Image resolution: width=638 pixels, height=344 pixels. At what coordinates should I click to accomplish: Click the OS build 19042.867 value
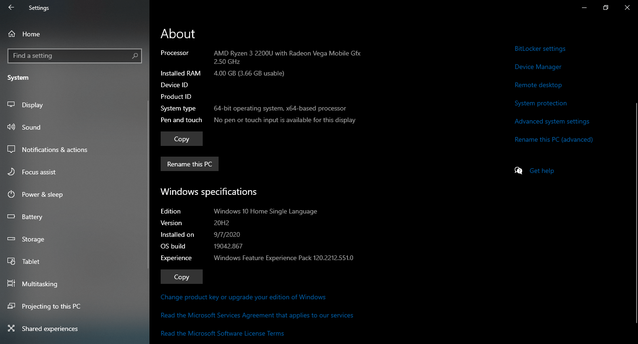click(228, 246)
